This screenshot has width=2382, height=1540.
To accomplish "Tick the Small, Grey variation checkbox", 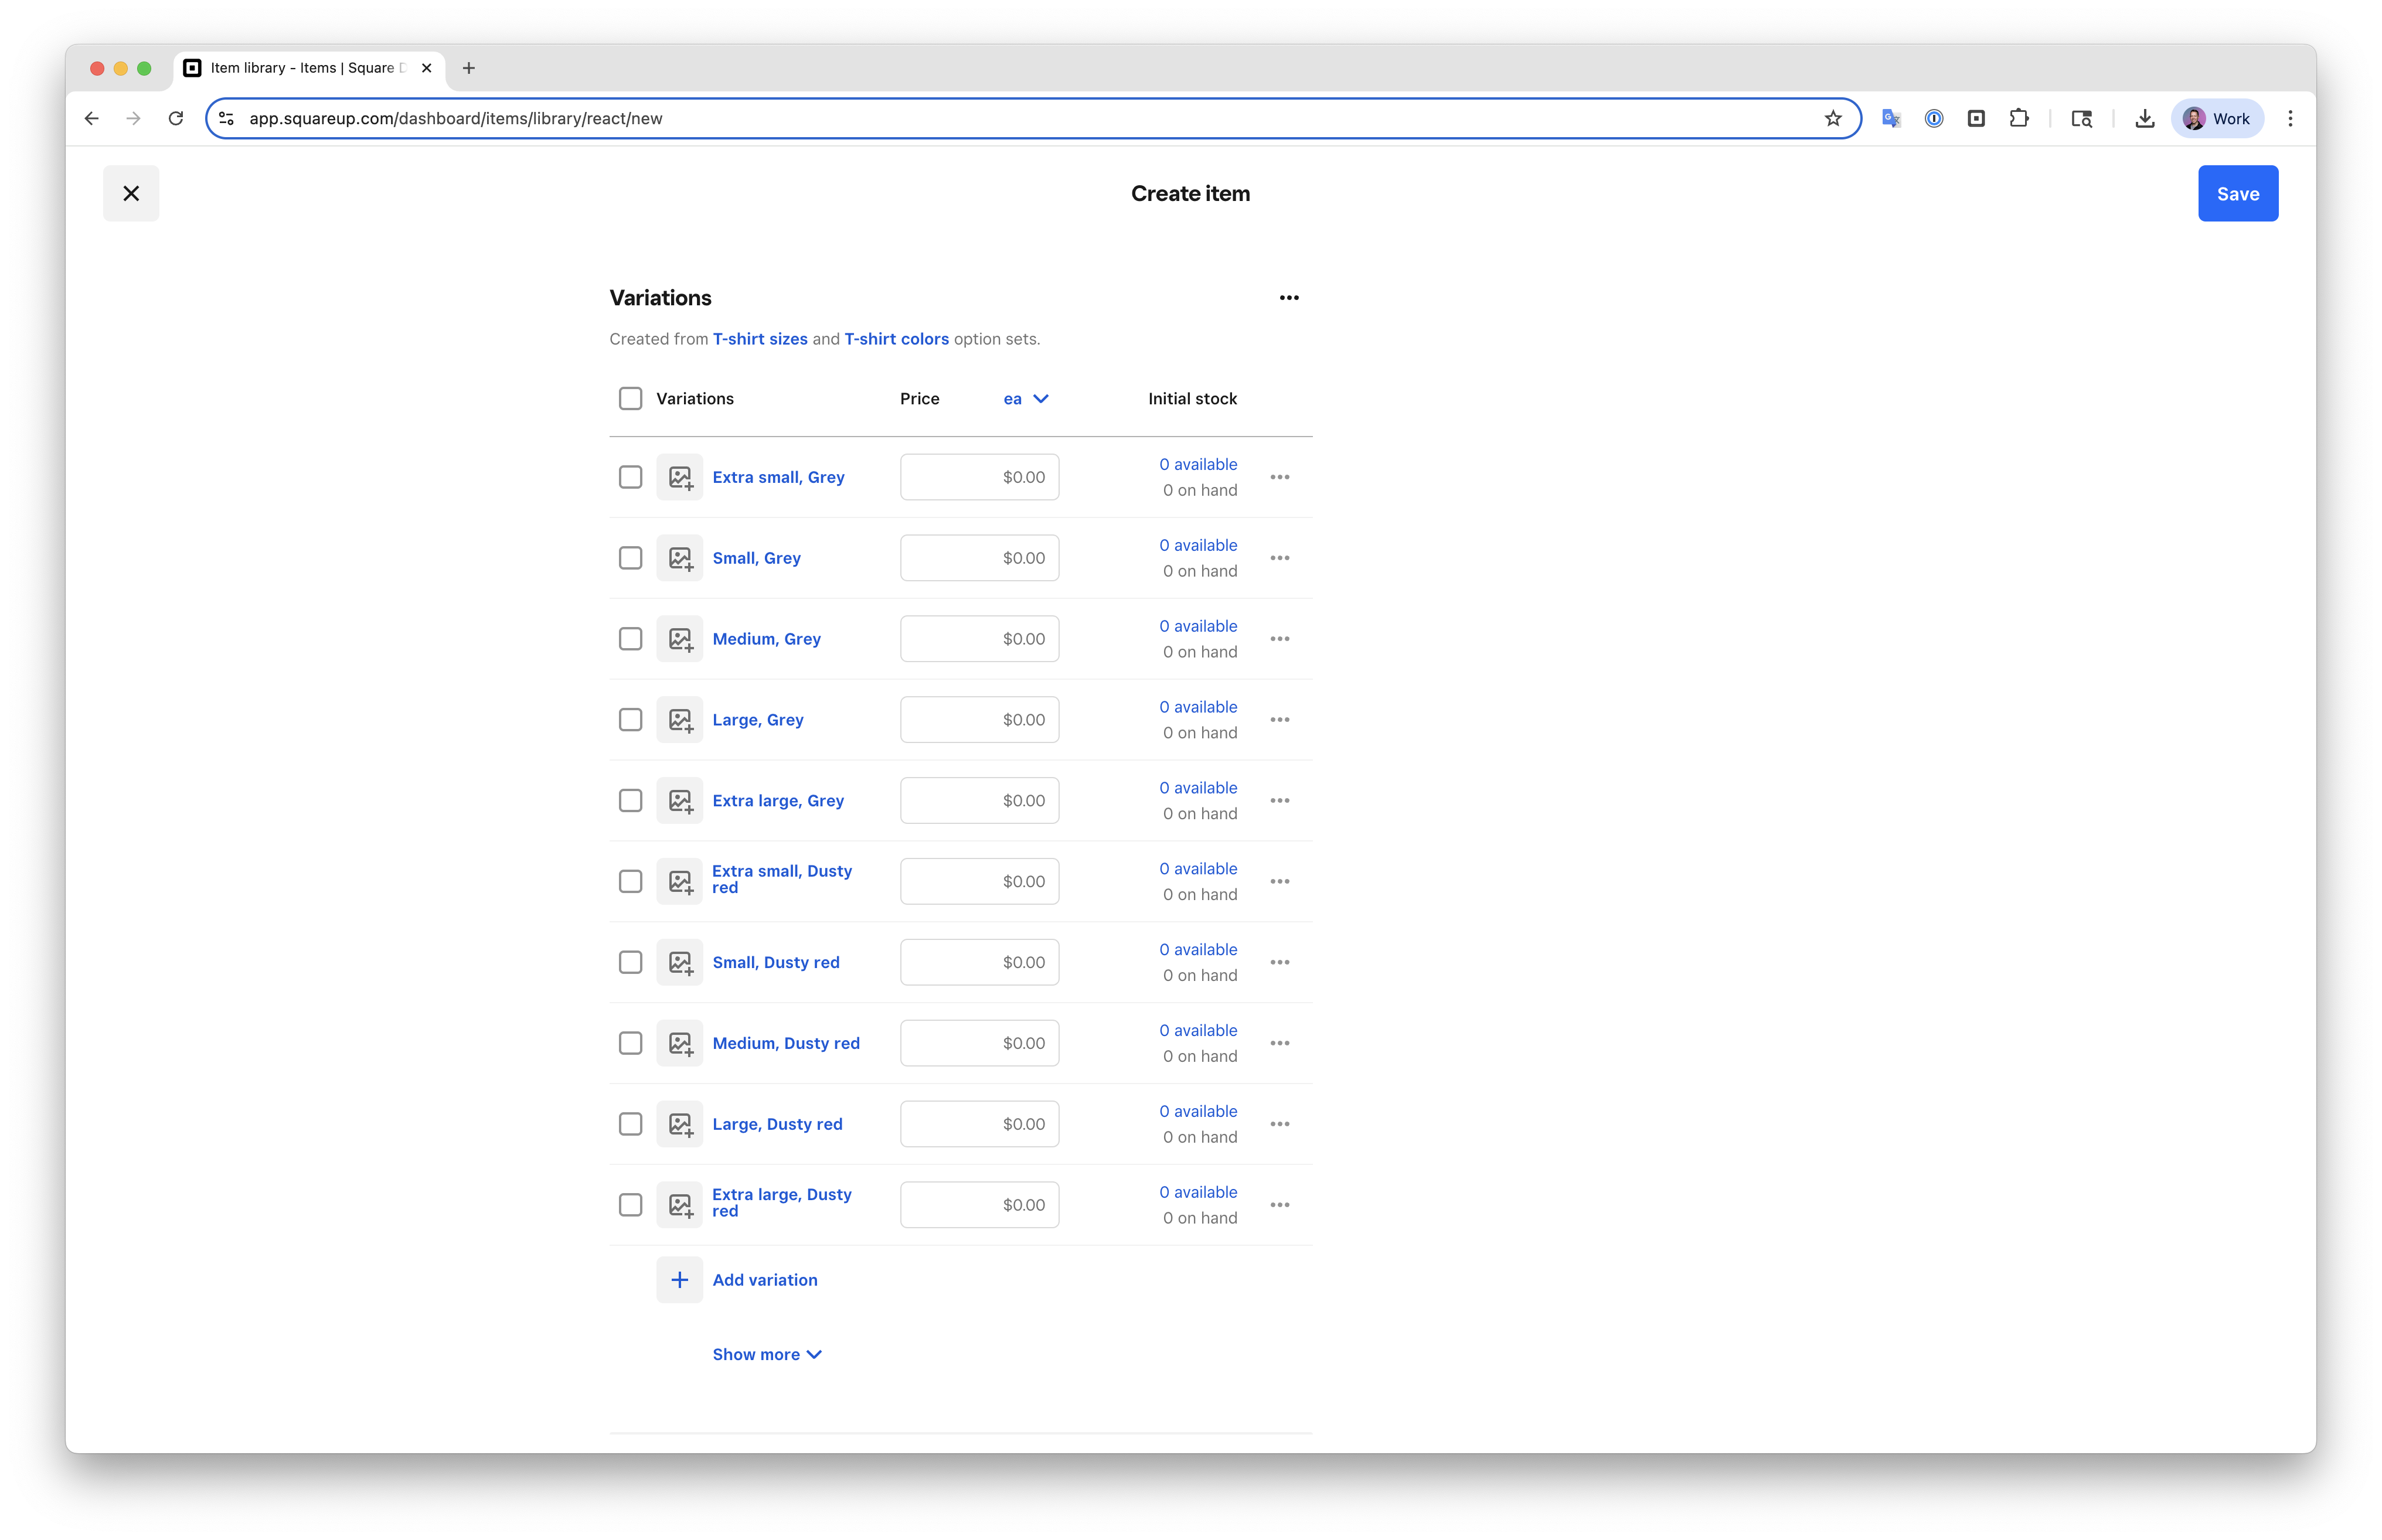I will pos(630,558).
